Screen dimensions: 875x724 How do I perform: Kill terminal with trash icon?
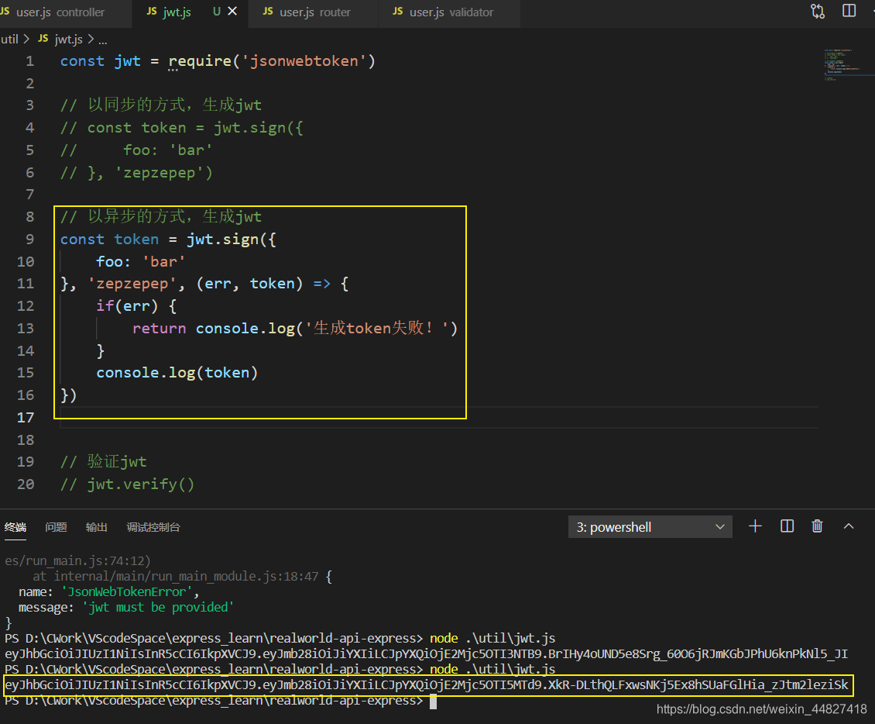click(817, 526)
